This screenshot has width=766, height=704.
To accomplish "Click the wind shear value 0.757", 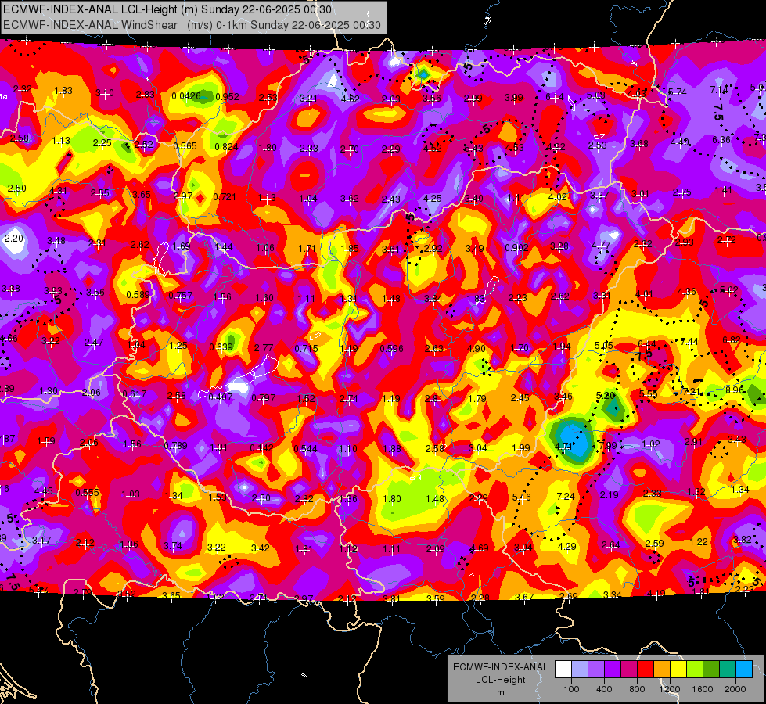I will tap(180, 295).
